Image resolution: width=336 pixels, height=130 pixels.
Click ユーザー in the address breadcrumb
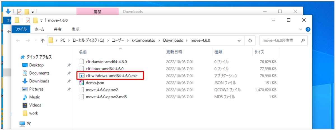(x=118, y=41)
